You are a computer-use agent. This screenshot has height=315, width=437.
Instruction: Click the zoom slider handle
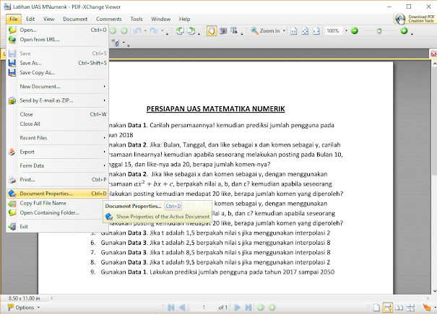(x=379, y=31)
